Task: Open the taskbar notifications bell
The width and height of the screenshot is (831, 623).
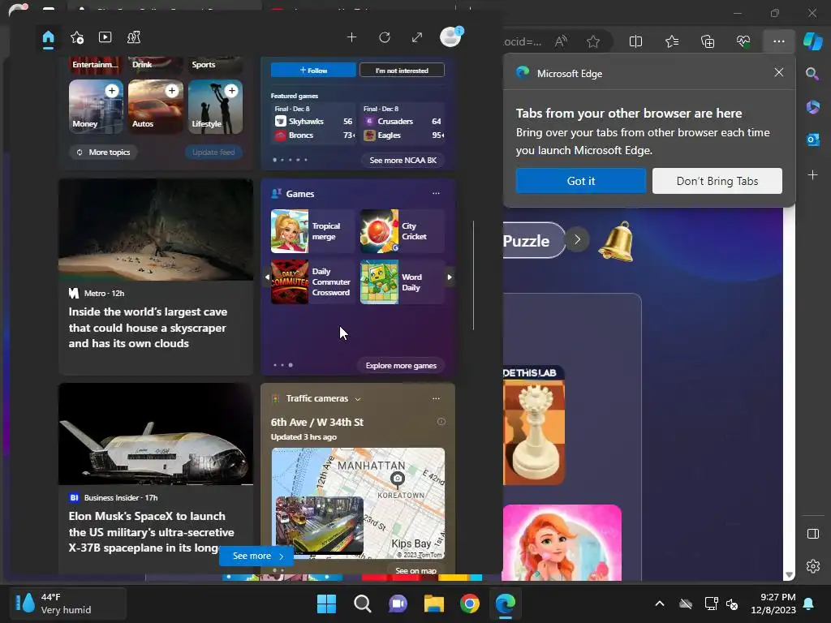Action: (x=809, y=604)
